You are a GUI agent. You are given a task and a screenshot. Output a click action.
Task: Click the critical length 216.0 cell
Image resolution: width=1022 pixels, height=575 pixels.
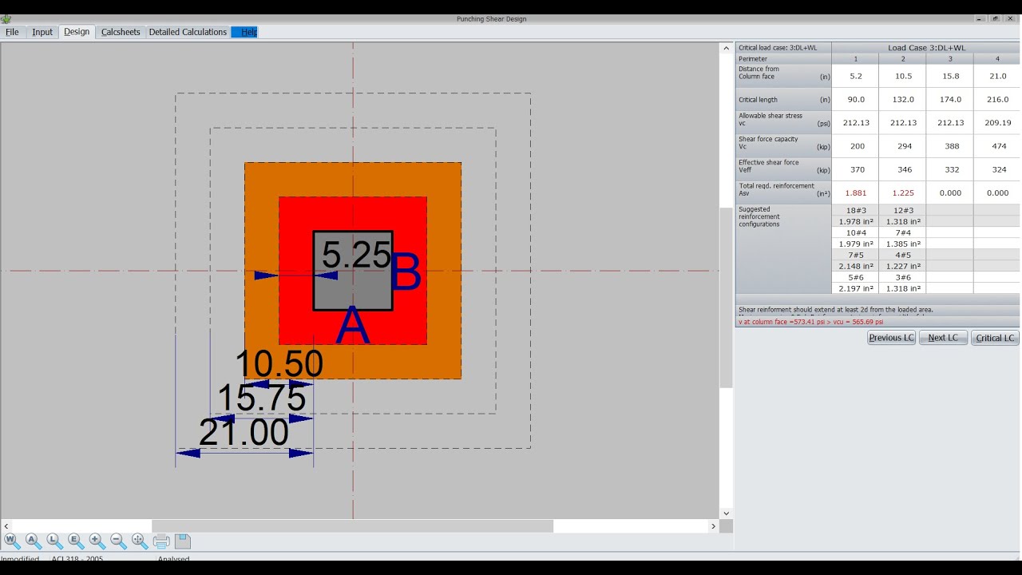pyautogui.click(x=997, y=100)
